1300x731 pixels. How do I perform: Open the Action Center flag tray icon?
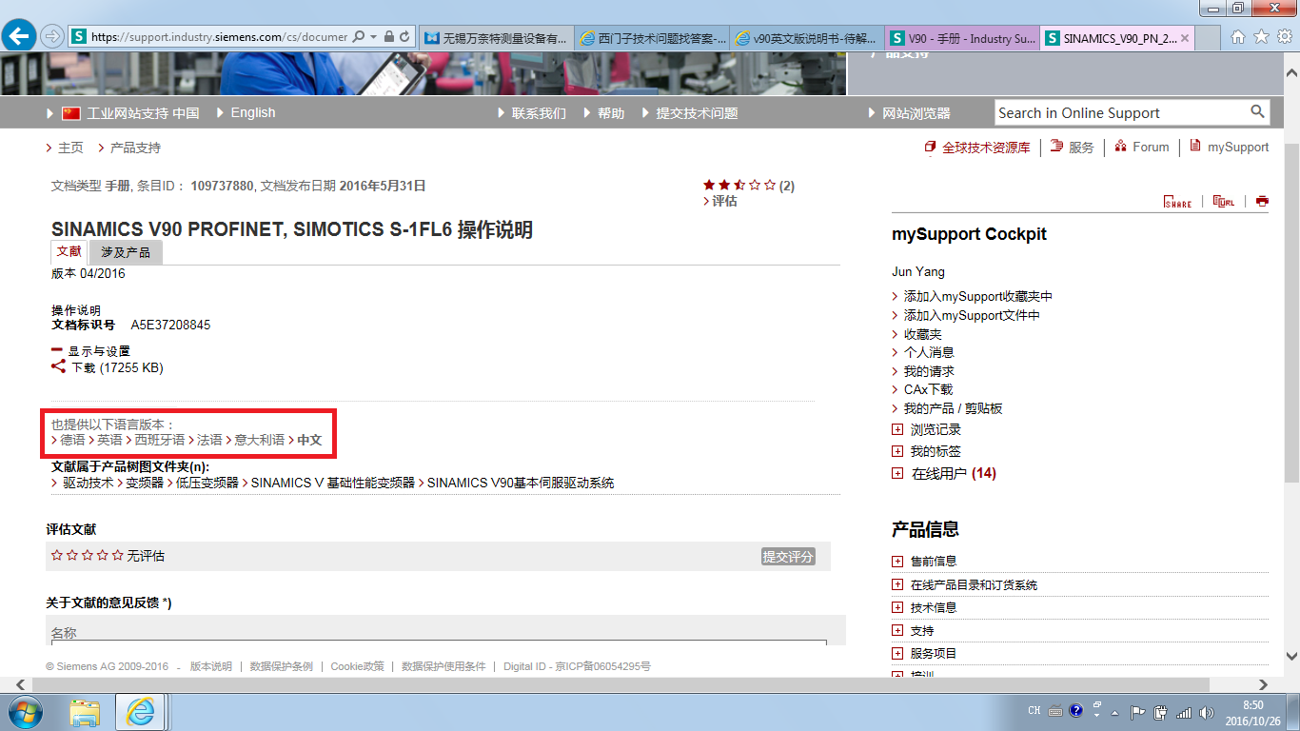(1137, 711)
